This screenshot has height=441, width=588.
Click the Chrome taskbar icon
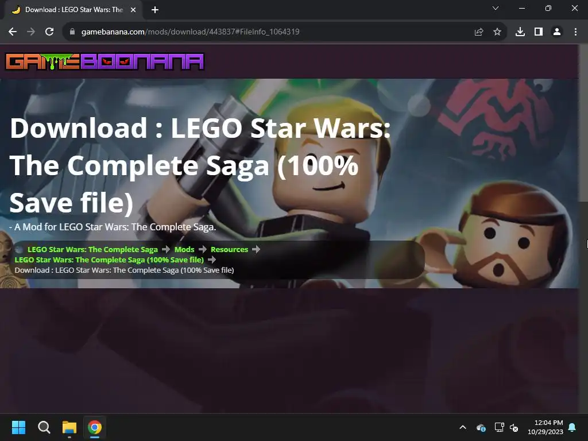point(95,427)
